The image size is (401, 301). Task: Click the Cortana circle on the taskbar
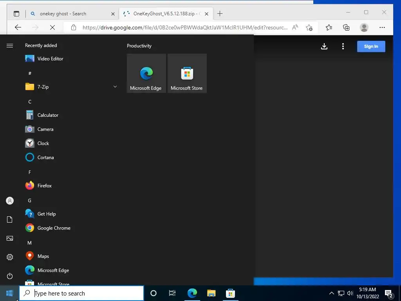[154, 293]
